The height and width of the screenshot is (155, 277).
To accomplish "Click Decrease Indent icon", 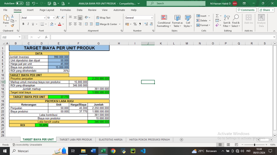I will click(x=86, y=24).
